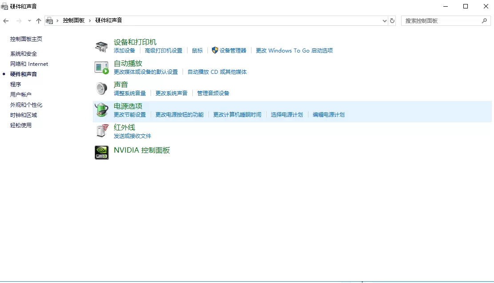This screenshot has height=283, width=494.
Task: Click the 编辑电源计划 link
Action: tap(329, 115)
